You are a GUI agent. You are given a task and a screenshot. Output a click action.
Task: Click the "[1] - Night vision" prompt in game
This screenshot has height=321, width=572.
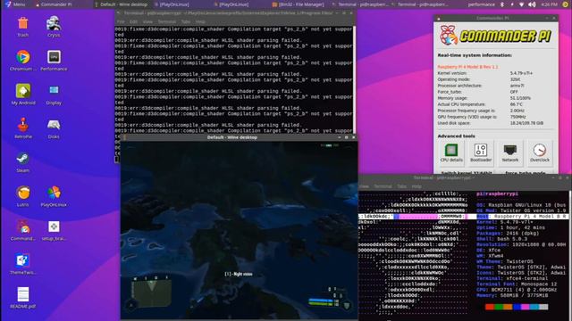(239, 274)
